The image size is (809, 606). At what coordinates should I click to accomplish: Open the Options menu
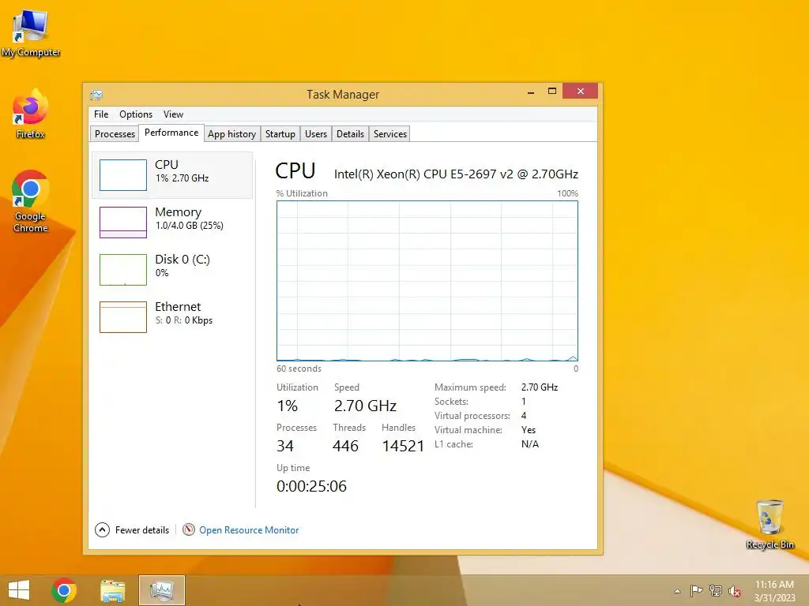pos(136,114)
